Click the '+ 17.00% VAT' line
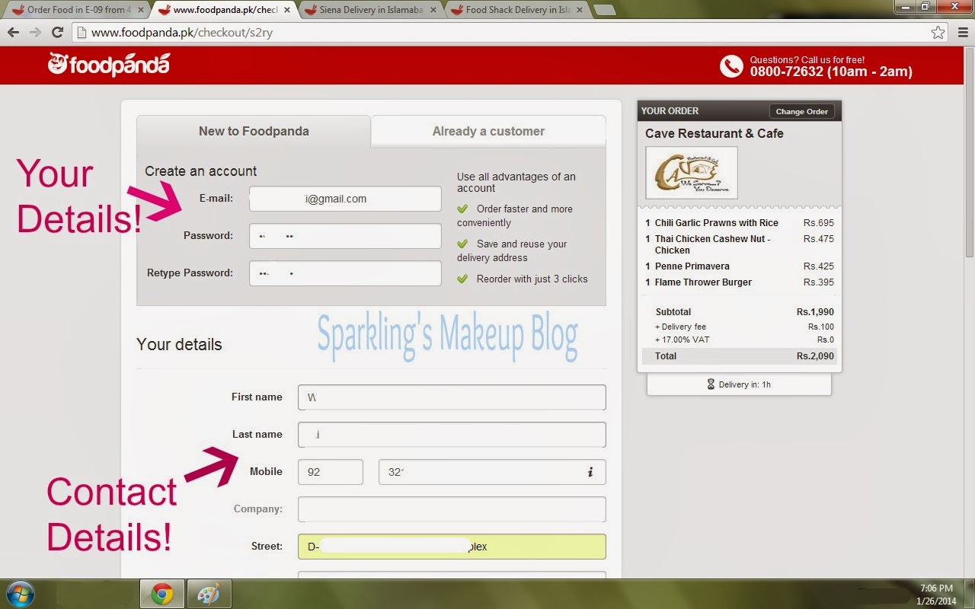 [682, 340]
